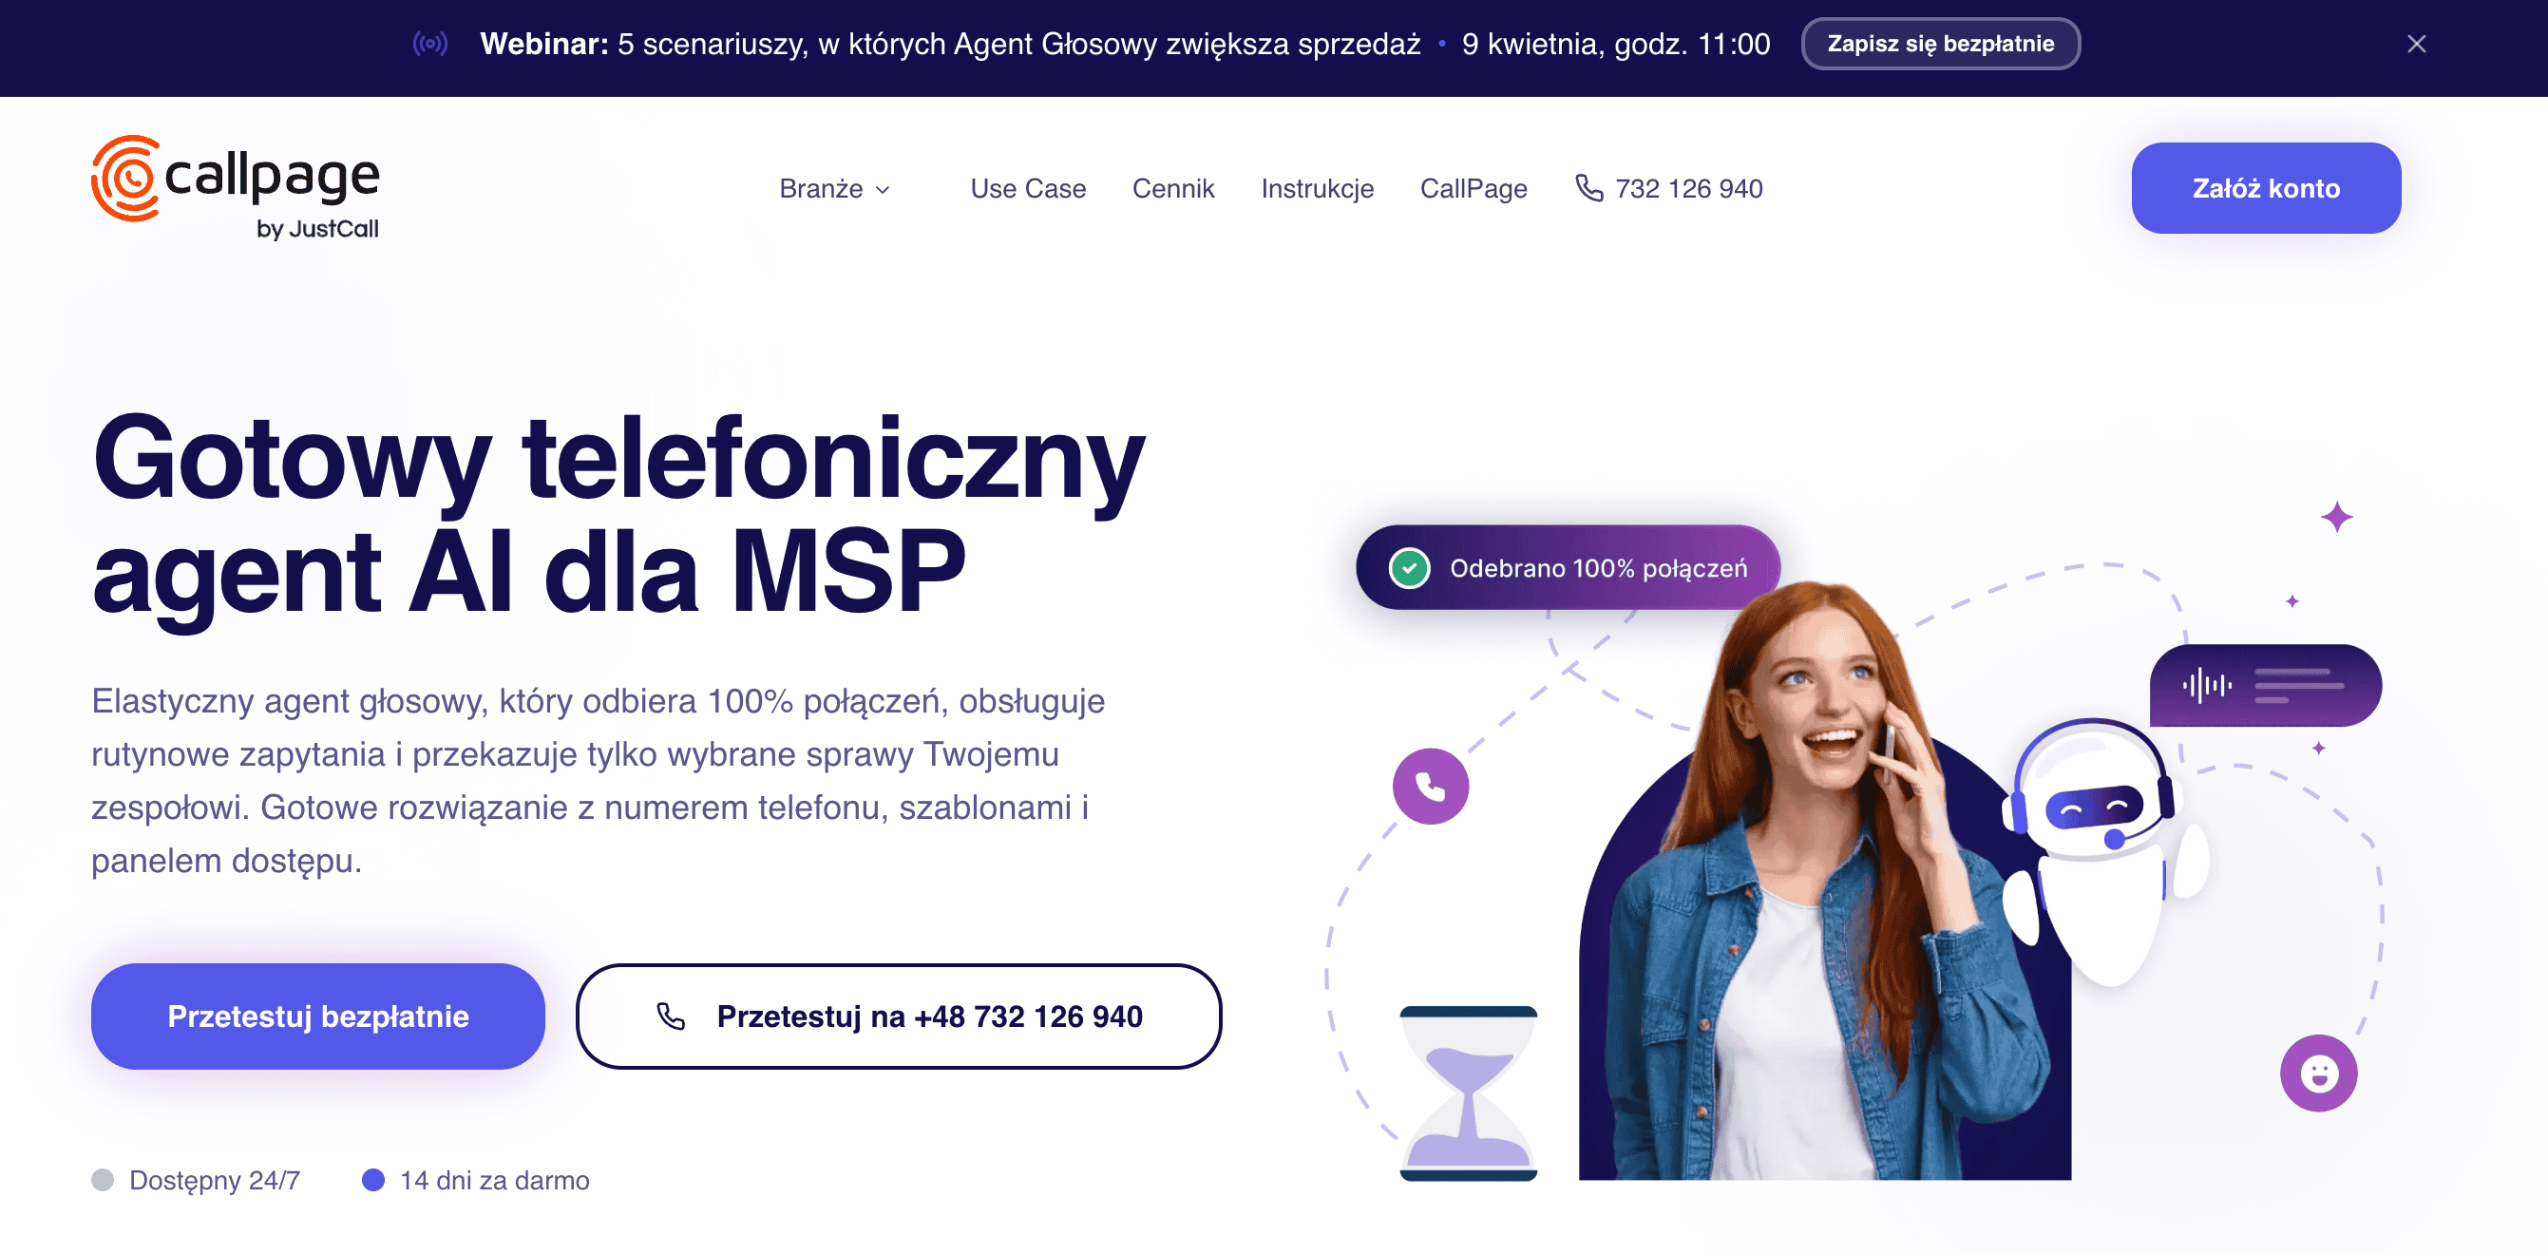Open the Use Case menu item

[1028, 188]
